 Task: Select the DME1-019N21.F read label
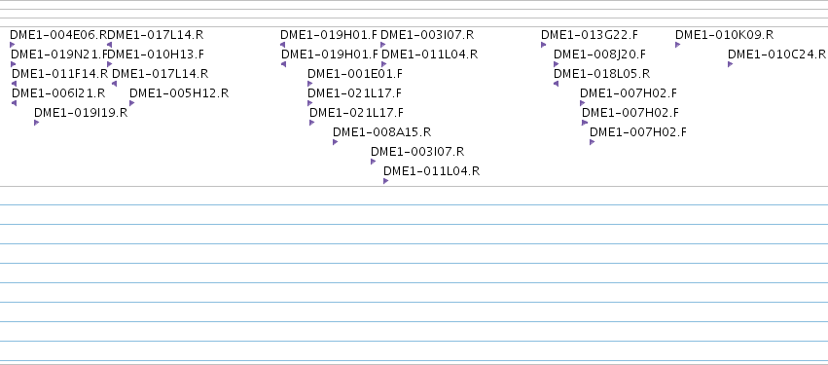(x=59, y=55)
